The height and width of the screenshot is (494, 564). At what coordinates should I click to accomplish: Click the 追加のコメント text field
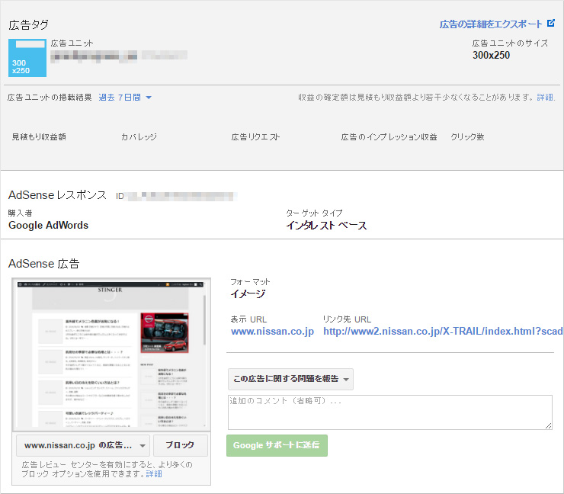(389, 412)
